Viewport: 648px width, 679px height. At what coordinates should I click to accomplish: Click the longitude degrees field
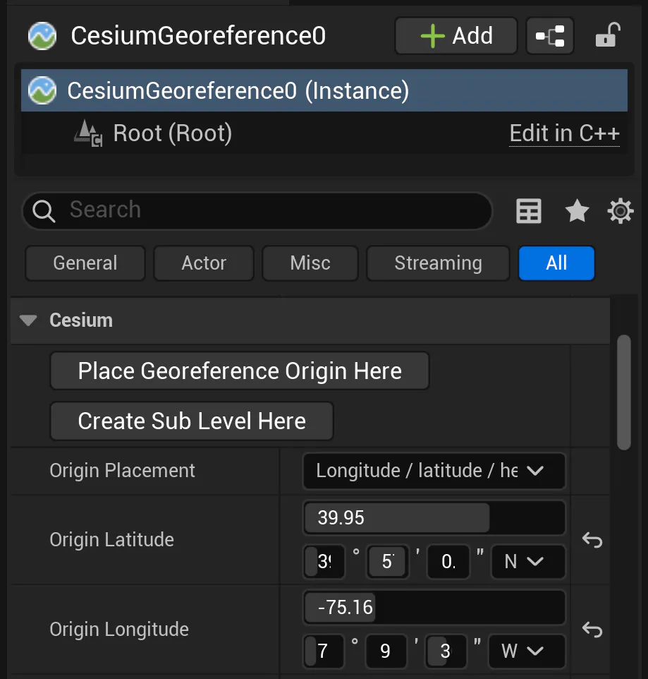point(323,651)
